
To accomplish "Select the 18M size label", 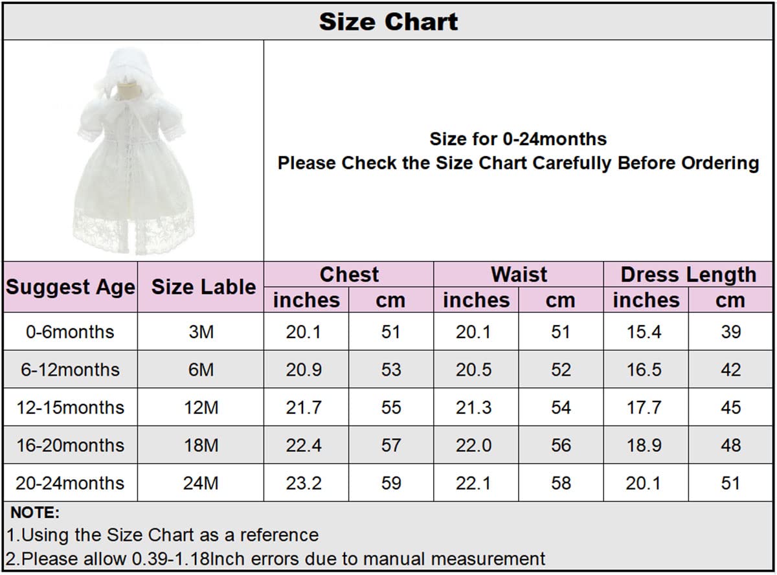I will pos(199,445).
